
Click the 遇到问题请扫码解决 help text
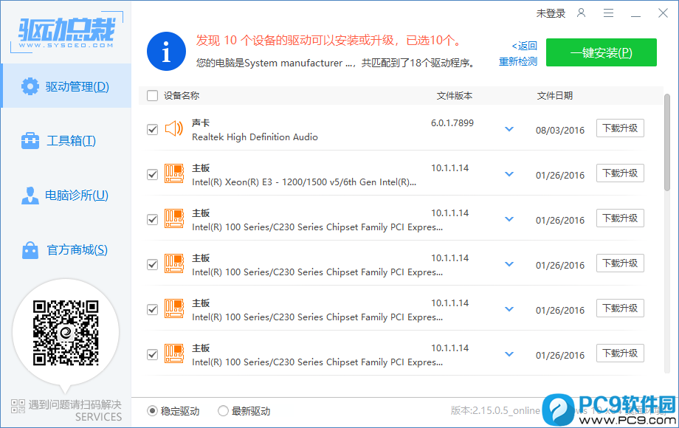pyautogui.click(x=75, y=404)
